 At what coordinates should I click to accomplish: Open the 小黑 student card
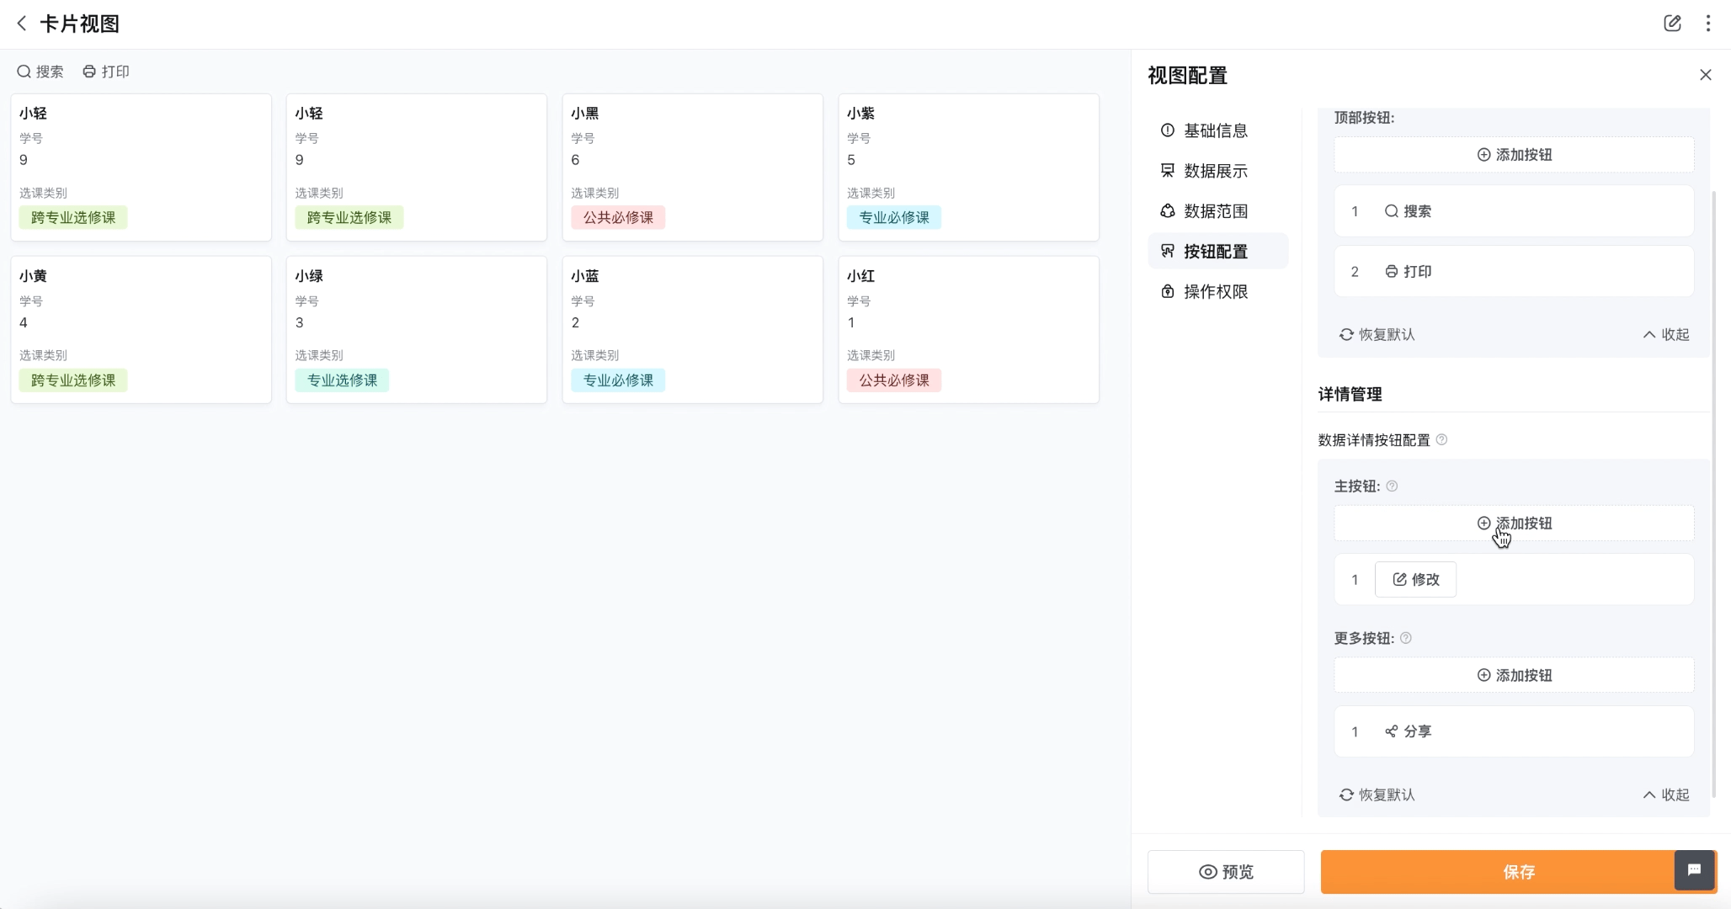[x=692, y=167]
